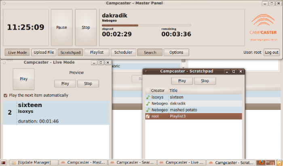
Task: Click the Firefox icon in taskbar
Action: click(x=261, y=163)
